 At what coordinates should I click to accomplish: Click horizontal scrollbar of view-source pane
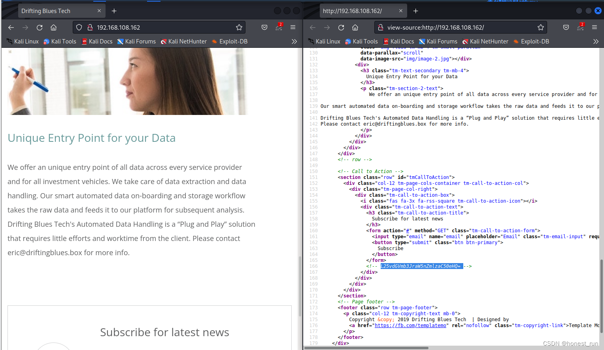[x=366, y=348]
